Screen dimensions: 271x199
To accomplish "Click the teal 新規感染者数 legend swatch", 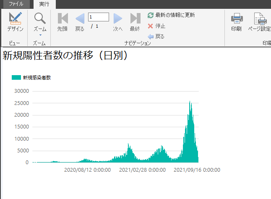I will click(16, 78).
